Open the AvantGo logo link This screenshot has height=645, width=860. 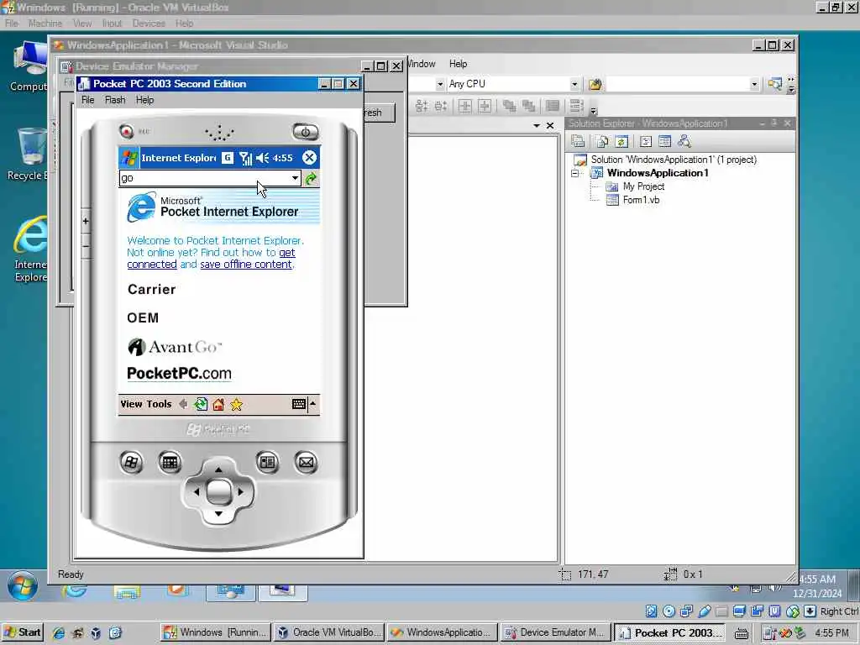175,347
